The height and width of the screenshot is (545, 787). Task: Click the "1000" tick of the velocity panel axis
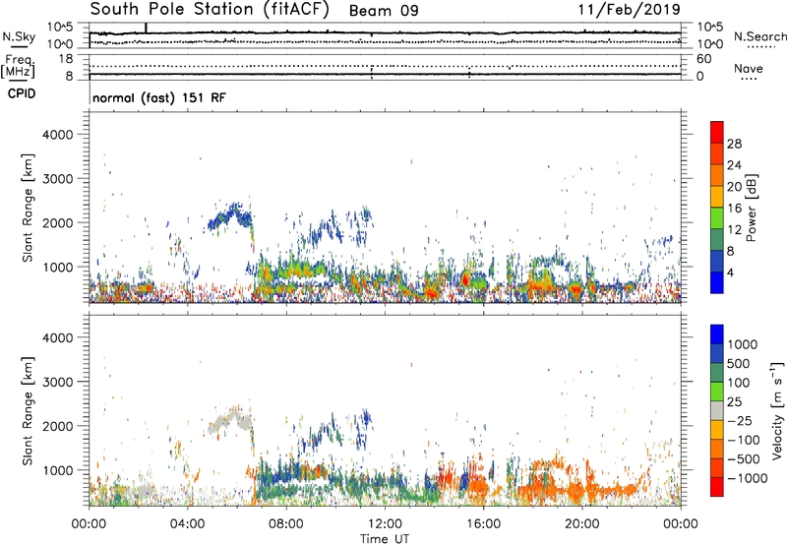[57, 470]
